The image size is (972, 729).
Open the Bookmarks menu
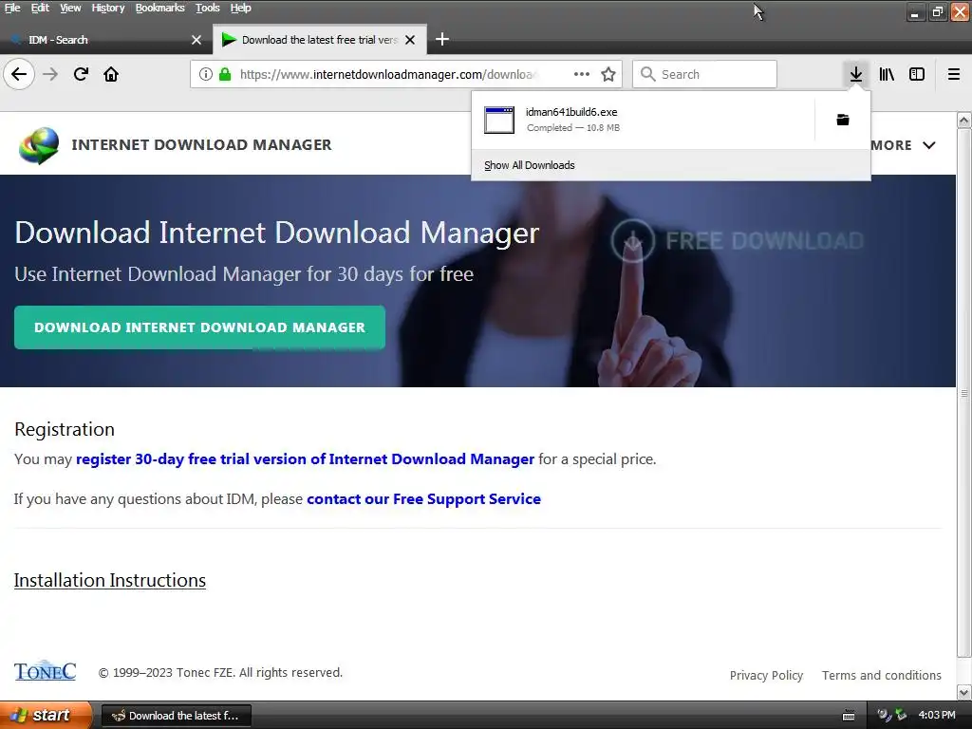[159, 8]
